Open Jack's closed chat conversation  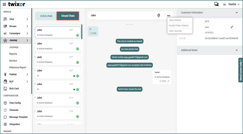point(58,59)
